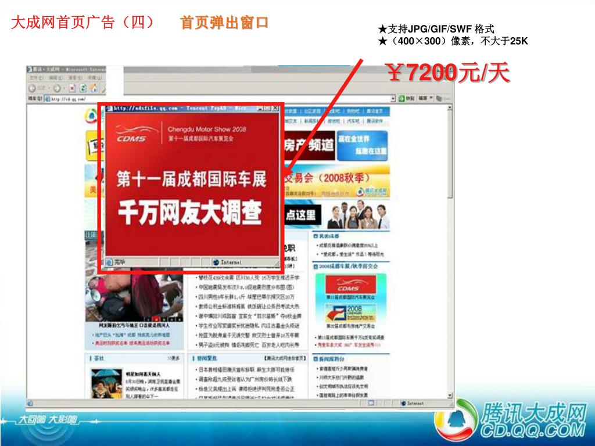The width and height of the screenshot is (595, 446).
Task: Click the popup status bar 完毕 page icon
Action: pos(109,262)
